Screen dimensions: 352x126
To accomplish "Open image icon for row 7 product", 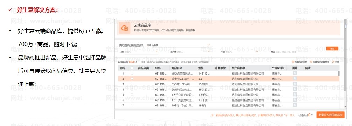I will (295, 105).
